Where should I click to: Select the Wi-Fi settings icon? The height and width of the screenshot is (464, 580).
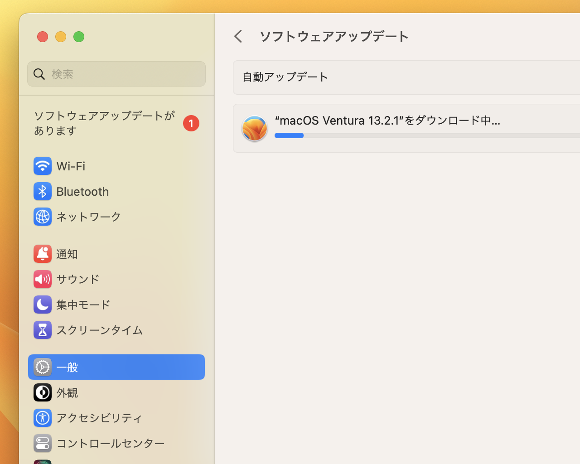point(42,166)
